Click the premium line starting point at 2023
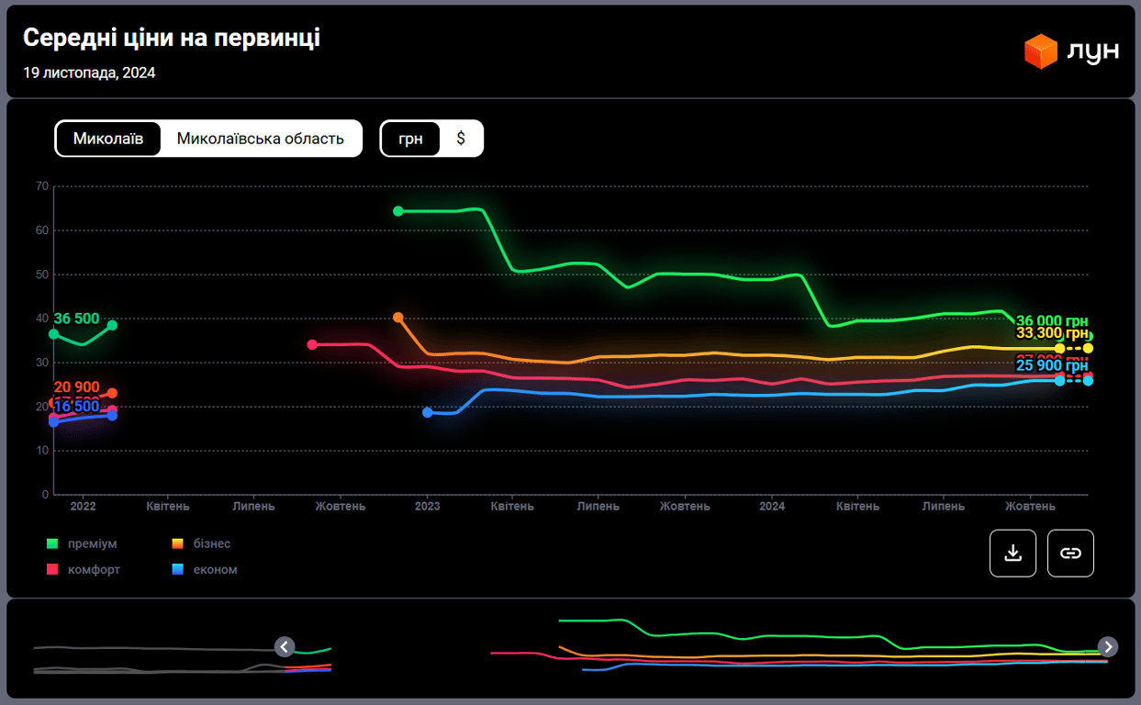 click(398, 211)
